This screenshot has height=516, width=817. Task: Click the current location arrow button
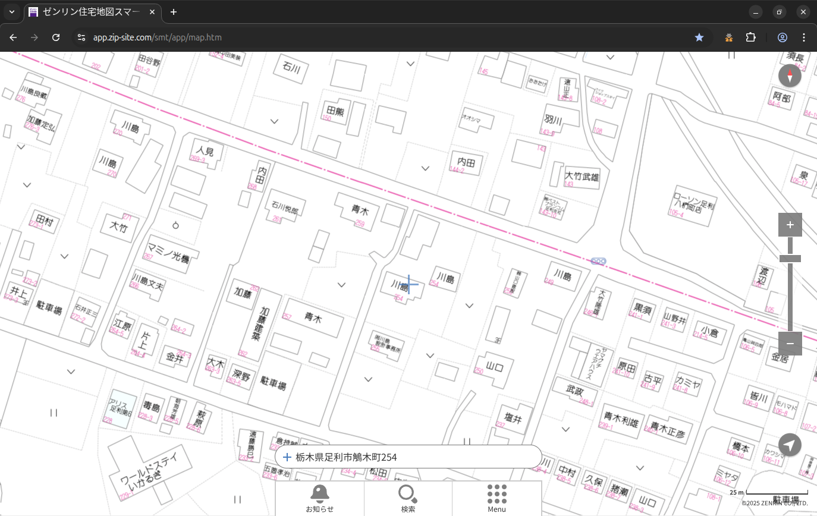[790, 445]
